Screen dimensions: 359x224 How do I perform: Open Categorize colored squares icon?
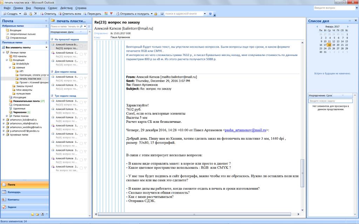pyautogui.click(x=106, y=14)
